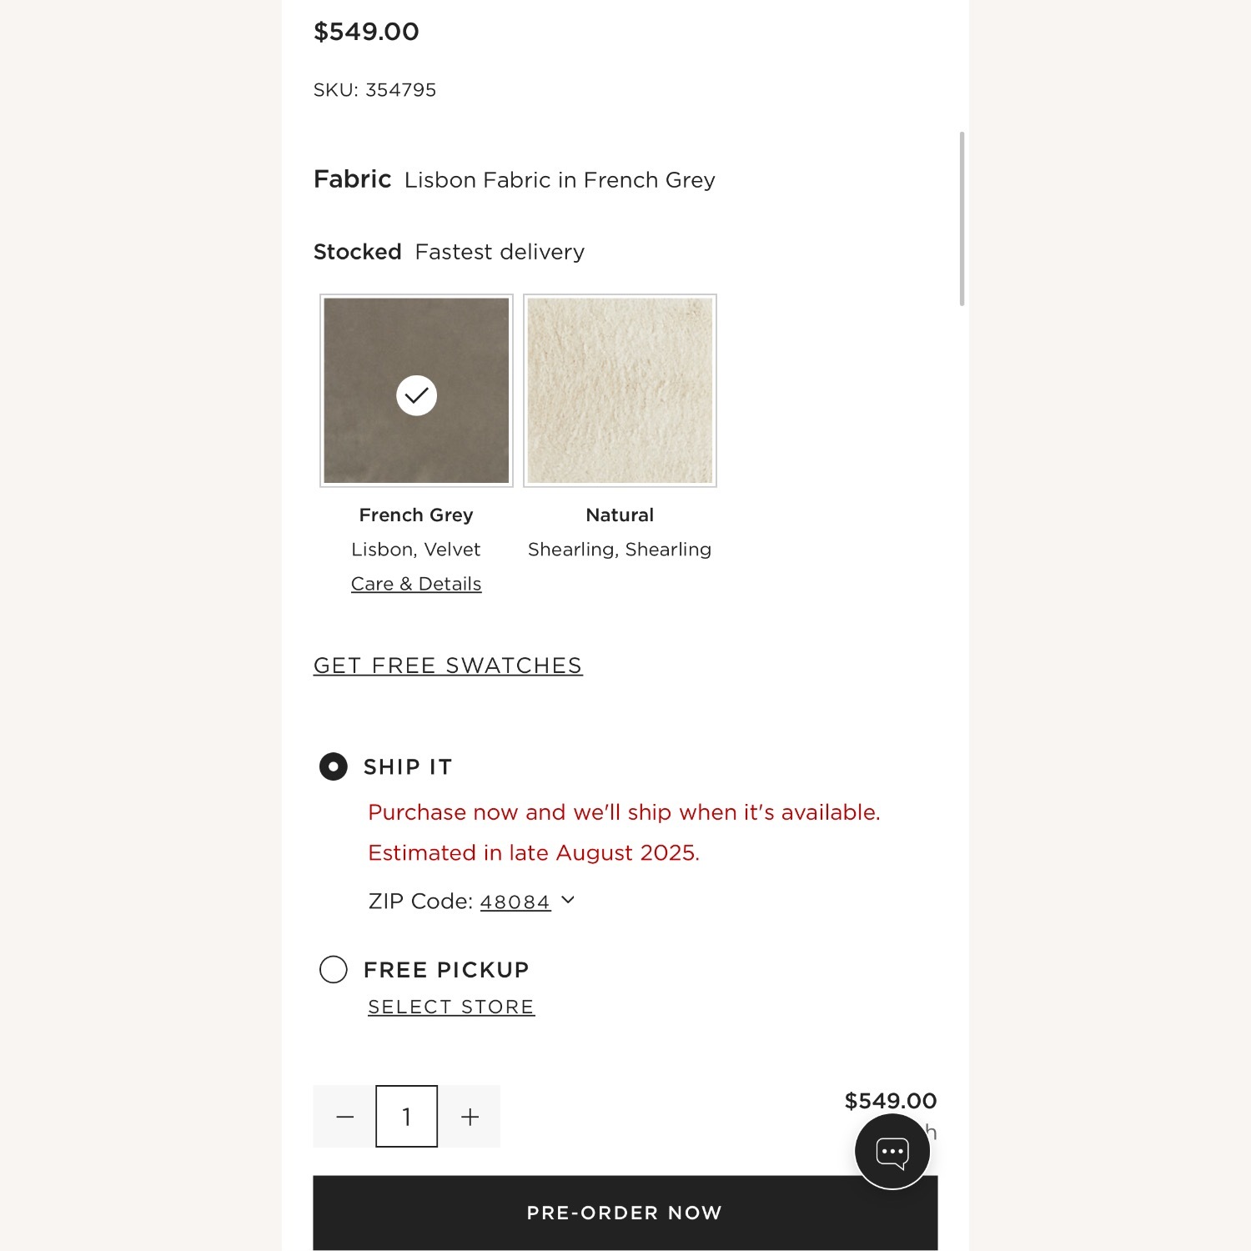
Task: Click the French Grey fabric name label
Action: pos(416,515)
